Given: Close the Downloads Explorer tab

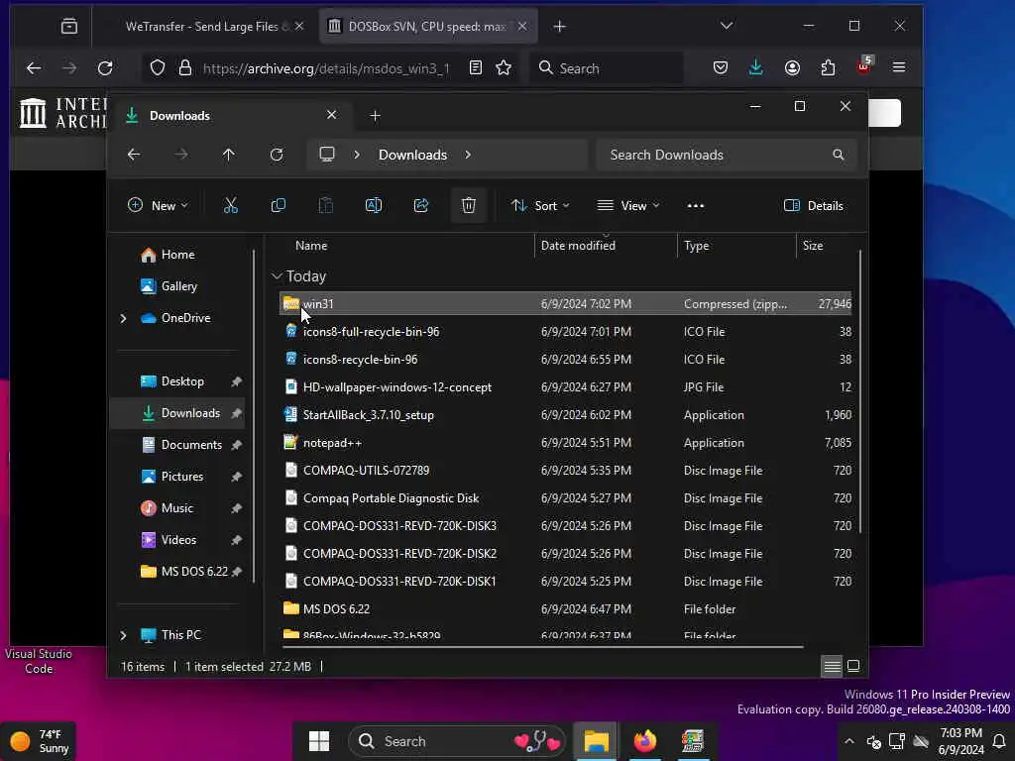Looking at the screenshot, I should 331,115.
